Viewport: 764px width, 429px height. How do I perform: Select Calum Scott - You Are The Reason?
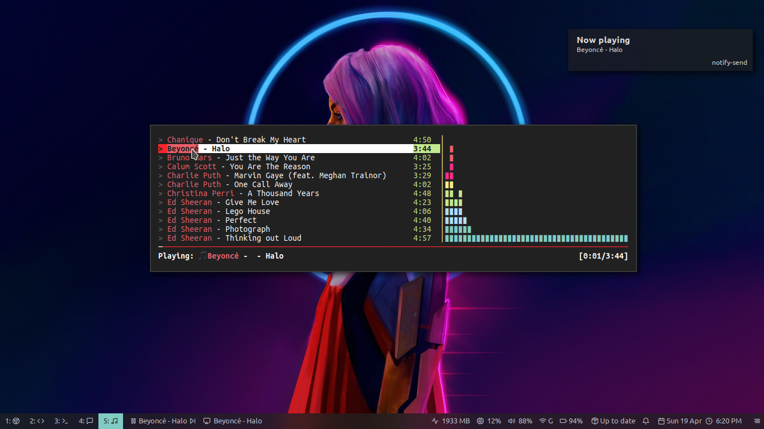[x=299, y=166]
